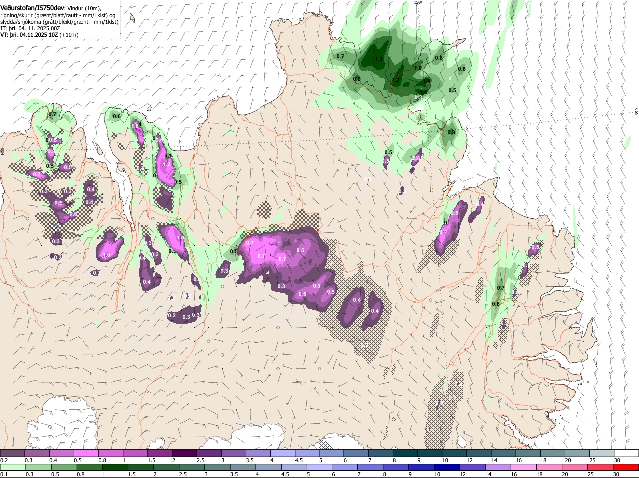The width and height of the screenshot is (639, 478).
Task: Click the '15W' longitude label at map top
Action: 418,2
